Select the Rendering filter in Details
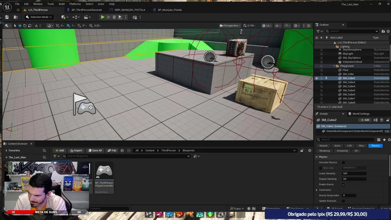391x220 pixels. pos(324,151)
